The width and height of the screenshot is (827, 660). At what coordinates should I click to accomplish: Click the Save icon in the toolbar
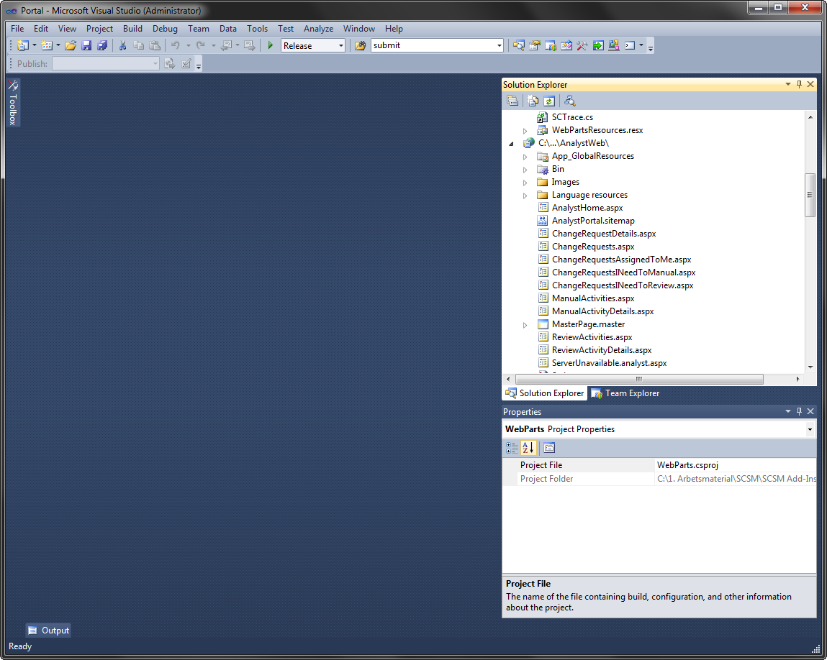tap(86, 46)
